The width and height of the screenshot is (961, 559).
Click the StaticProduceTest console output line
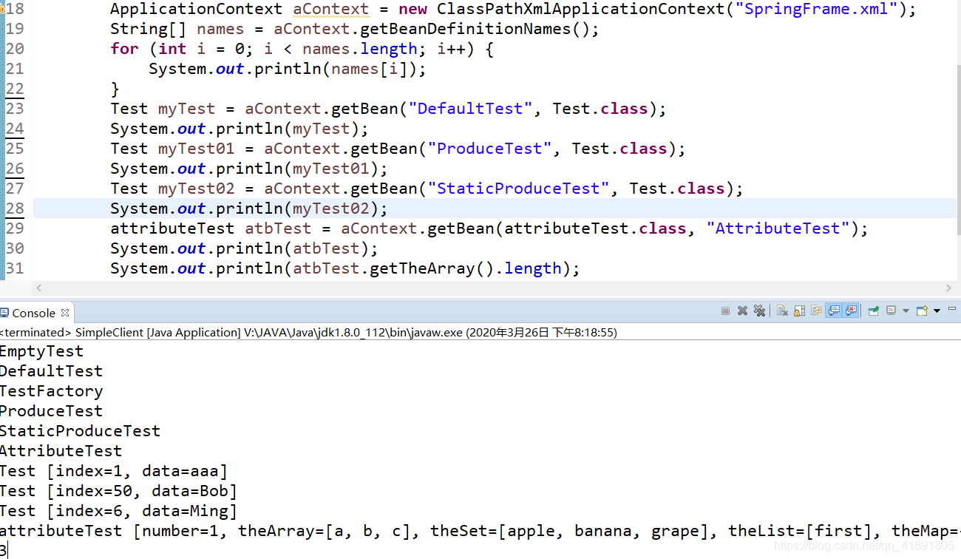(x=80, y=431)
